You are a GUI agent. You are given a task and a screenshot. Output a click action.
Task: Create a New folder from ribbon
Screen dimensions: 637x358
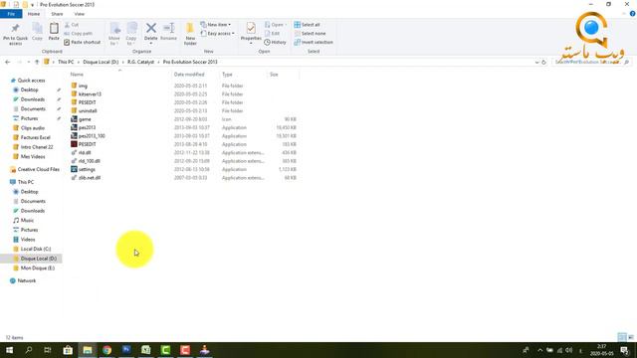[190, 34]
